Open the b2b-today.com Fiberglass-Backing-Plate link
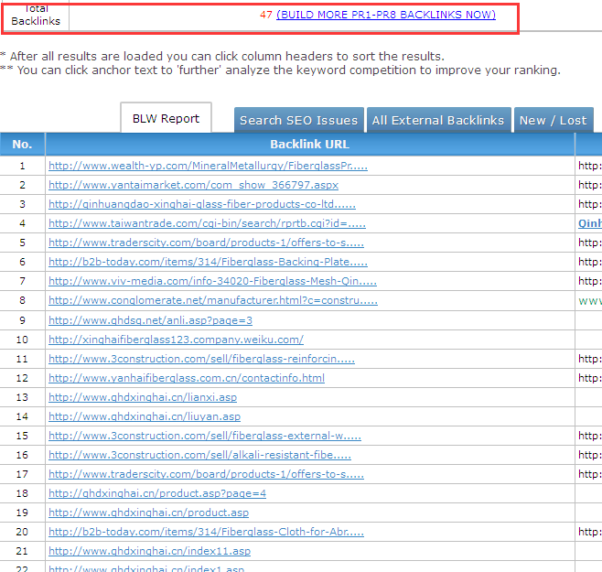602x572 pixels. point(206,263)
